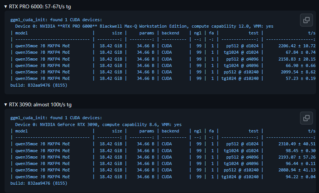Select the 2080.94 ± 41.13 t/s value
The height and width of the screenshot is (193, 319).
(x=297, y=170)
